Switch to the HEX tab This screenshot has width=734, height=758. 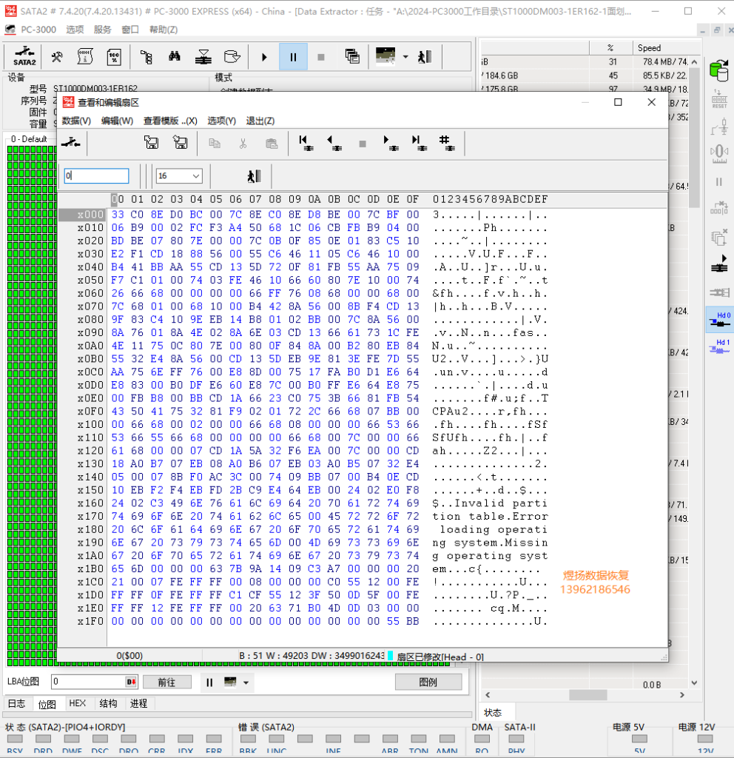point(77,703)
